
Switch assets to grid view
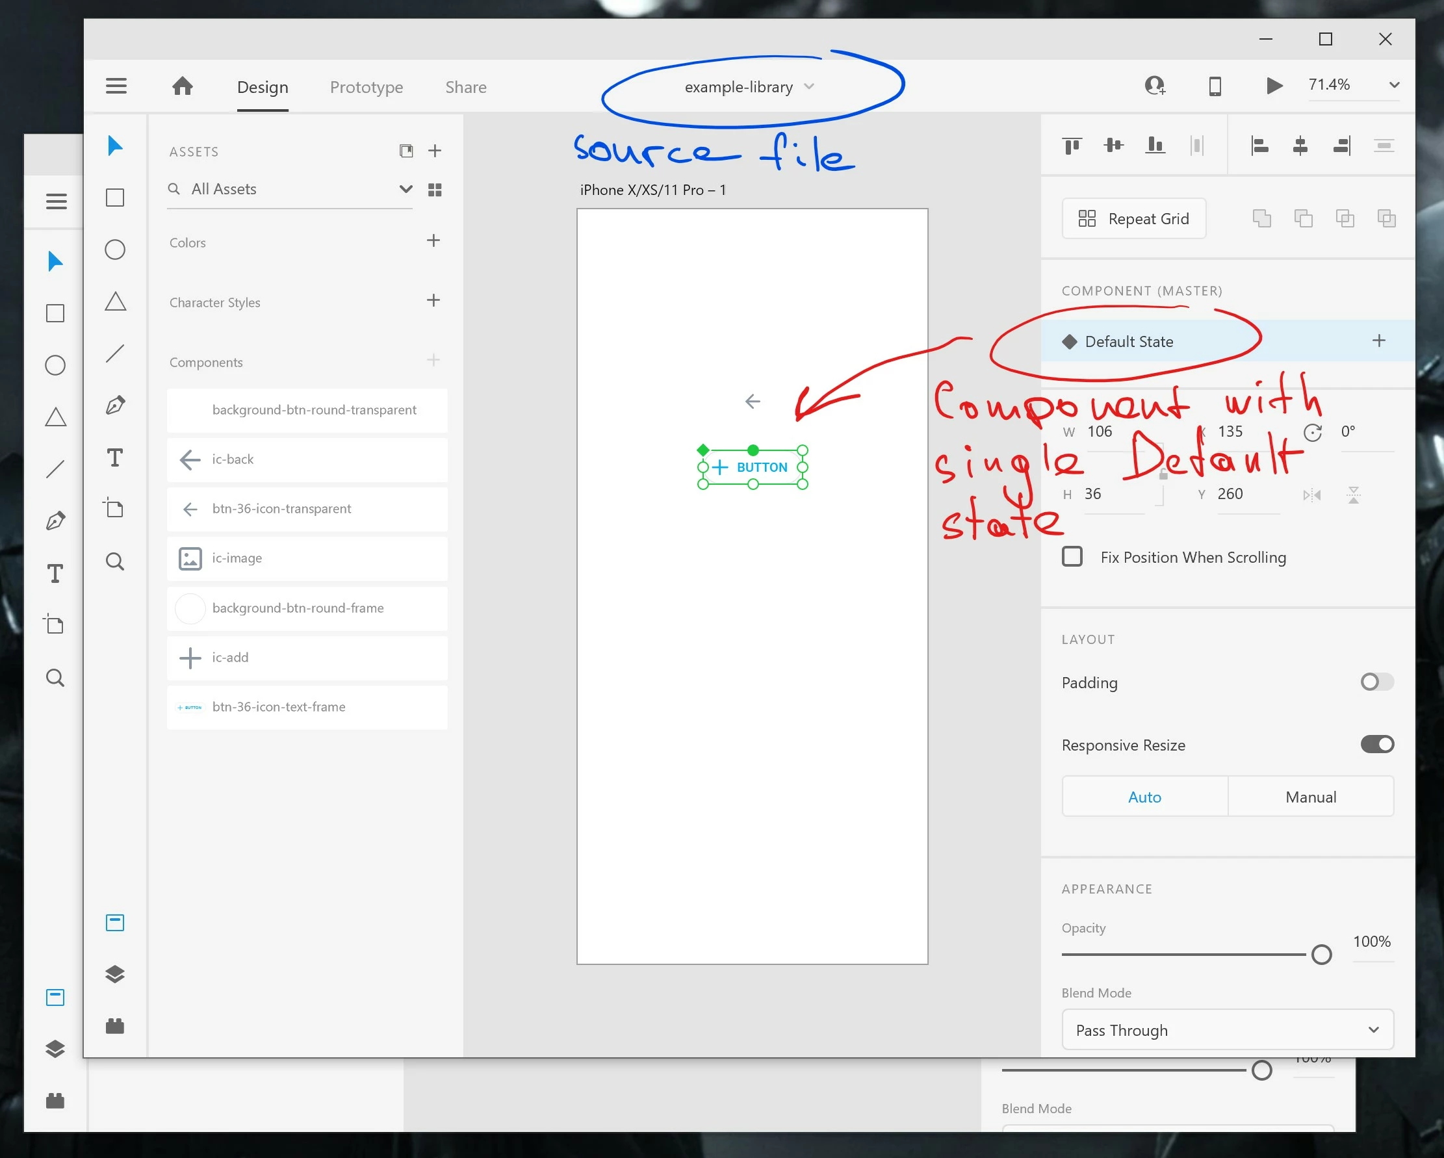[435, 190]
